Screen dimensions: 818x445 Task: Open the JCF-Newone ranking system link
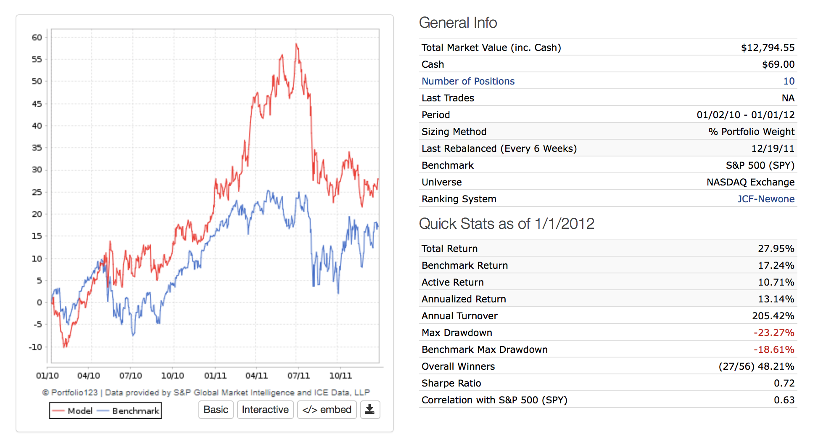[765, 199]
